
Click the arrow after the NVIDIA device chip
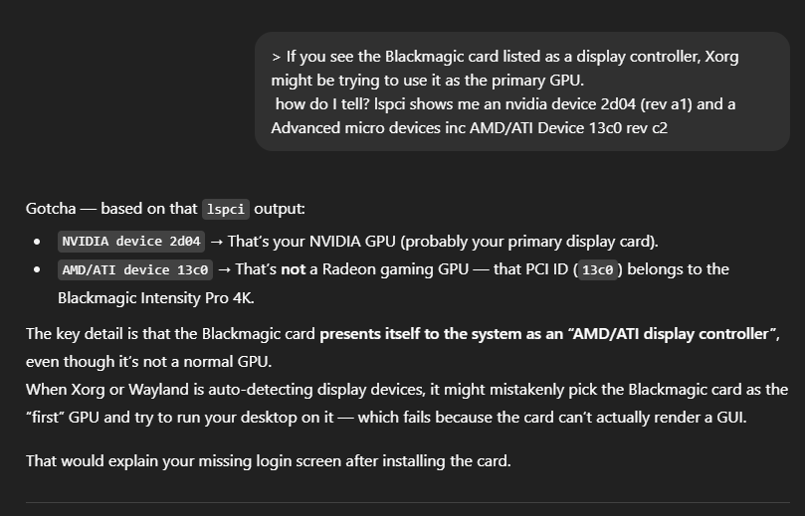tap(216, 242)
